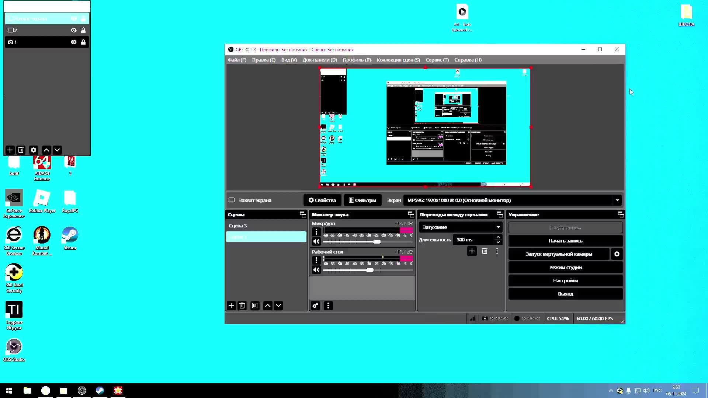Mute the Микр/доп audio channel
Image resolution: width=708 pixels, height=398 pixels.
tap(316, 241)
